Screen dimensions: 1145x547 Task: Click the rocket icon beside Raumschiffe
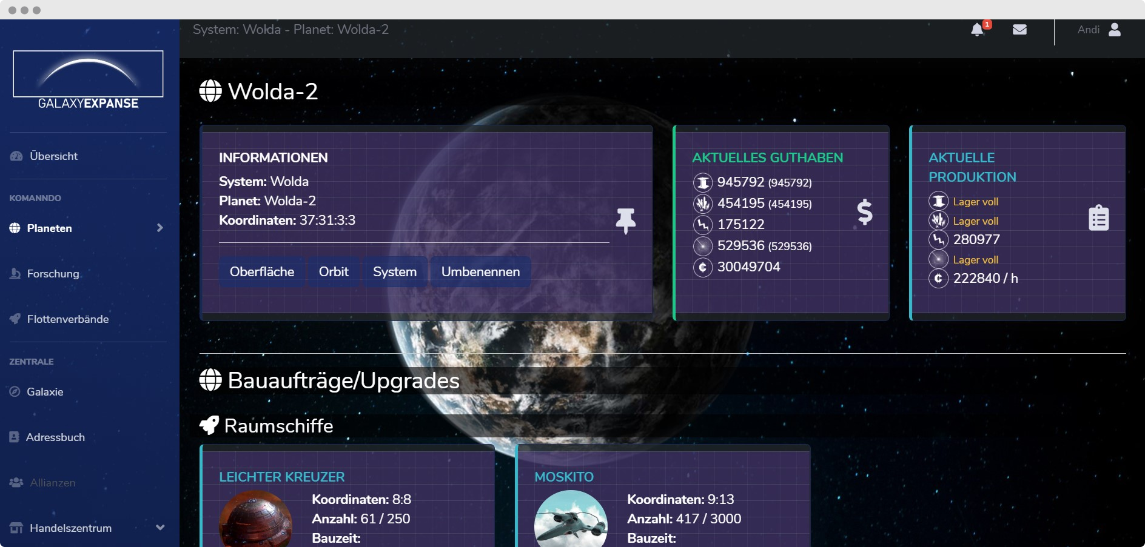point(209,425)
